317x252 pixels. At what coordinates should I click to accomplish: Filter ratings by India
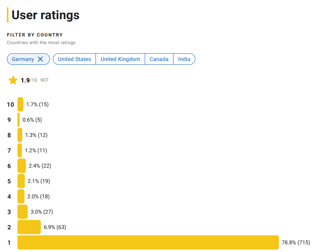click(184, 59)
